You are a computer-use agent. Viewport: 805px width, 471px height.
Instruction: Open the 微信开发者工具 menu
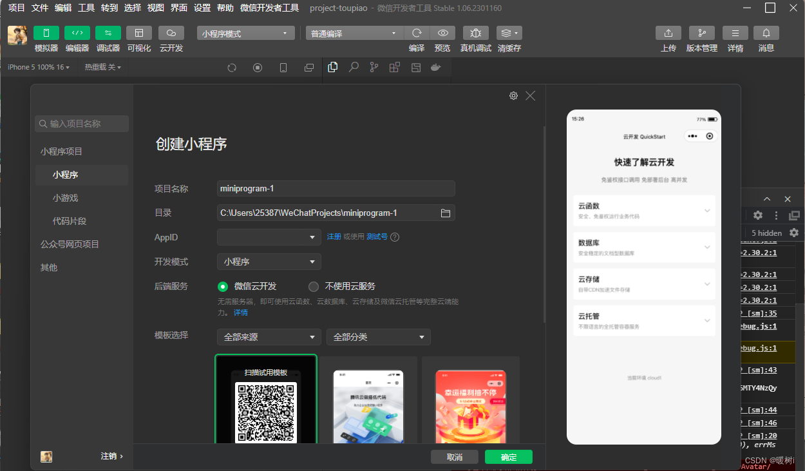269,8
